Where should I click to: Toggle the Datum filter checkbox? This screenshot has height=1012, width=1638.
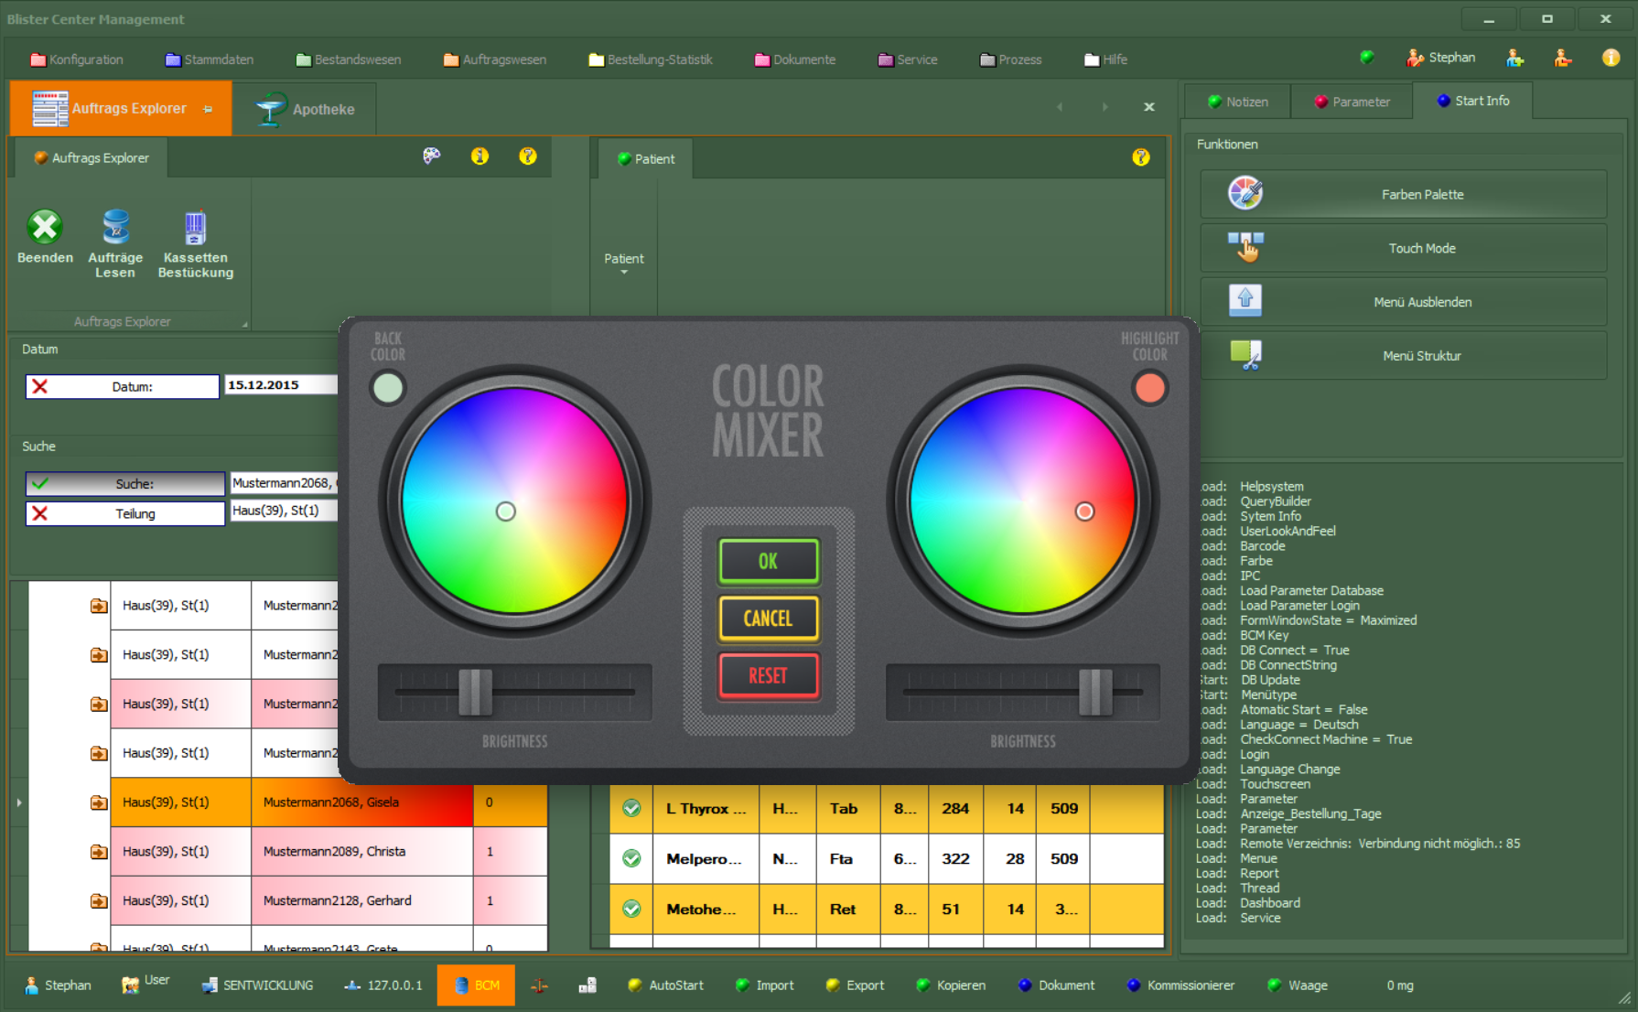(x=40, y=387)
